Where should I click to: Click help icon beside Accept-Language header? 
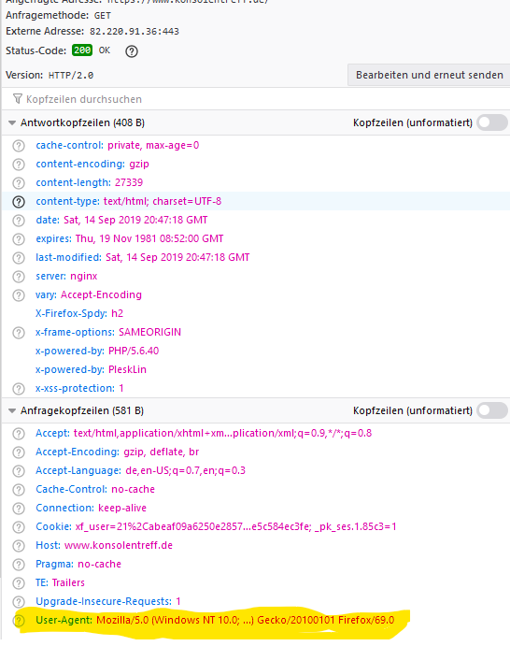(19, 471)
